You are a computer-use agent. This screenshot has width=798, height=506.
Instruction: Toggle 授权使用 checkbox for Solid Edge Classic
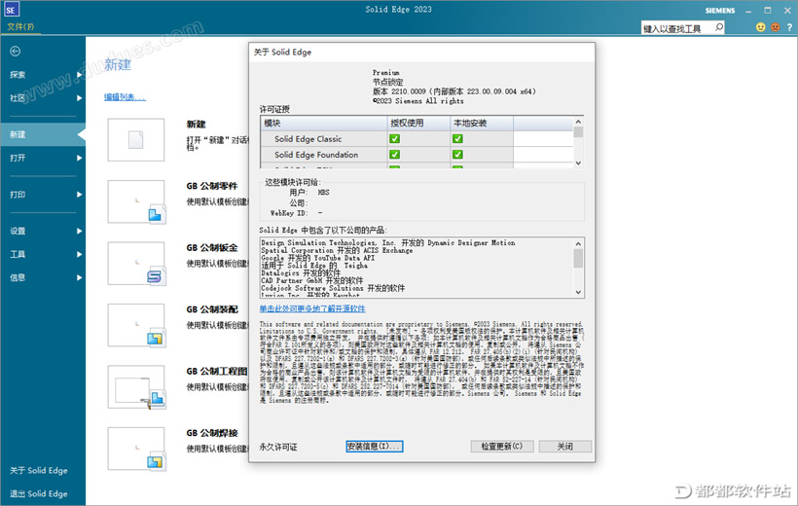(394, 138)
